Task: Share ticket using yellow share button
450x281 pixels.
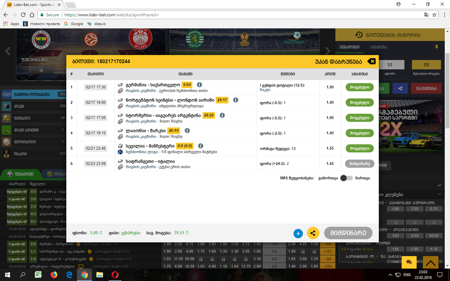Action: click(x=313, y=233)
